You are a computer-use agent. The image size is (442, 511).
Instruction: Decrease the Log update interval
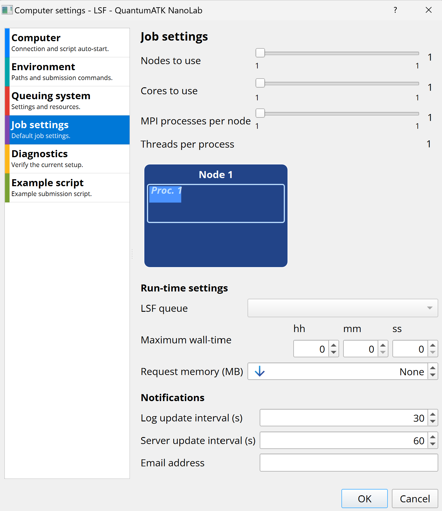(x=433, y=421)
